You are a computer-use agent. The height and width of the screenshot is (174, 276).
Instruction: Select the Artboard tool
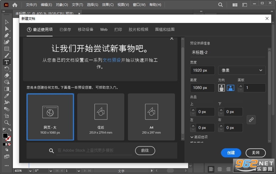click(7, 116)
